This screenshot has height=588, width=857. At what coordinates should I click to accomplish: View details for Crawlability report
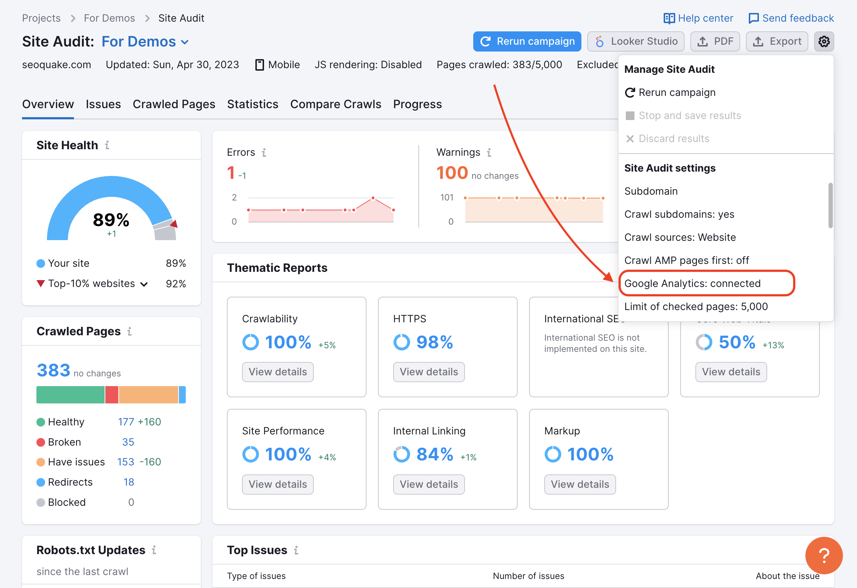coord(277,371)
